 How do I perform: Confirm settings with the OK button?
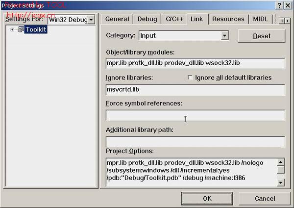click(207, 198)
